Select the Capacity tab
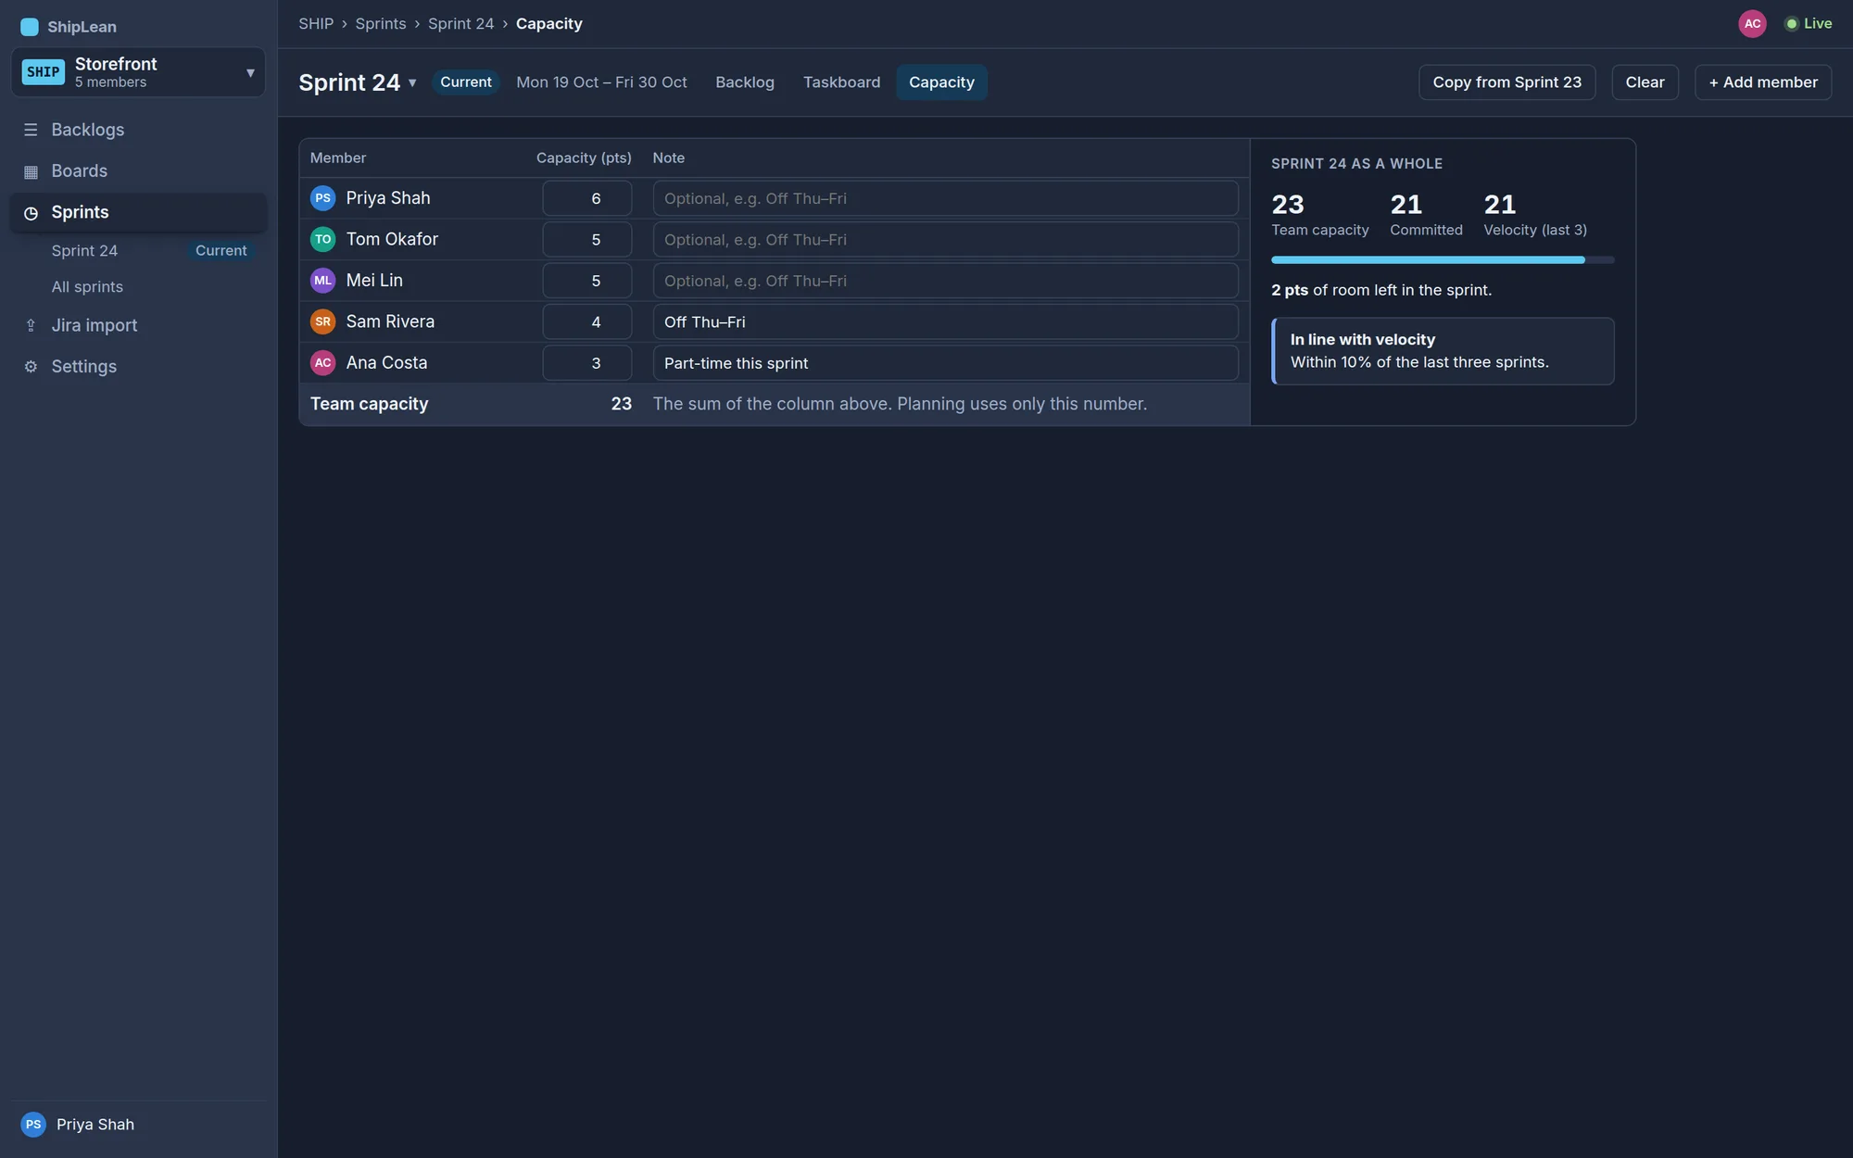The width and height of the screenshot is (1853, 1158). [x=941, y=82]
